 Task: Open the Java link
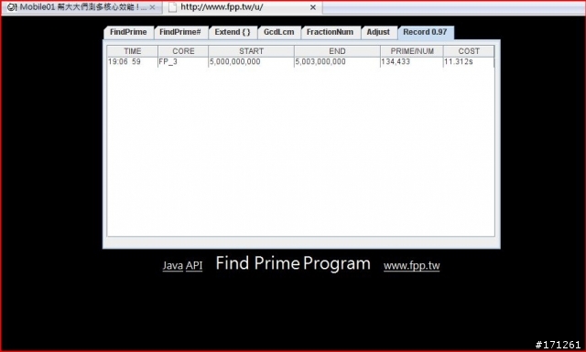tap(173, 266)
